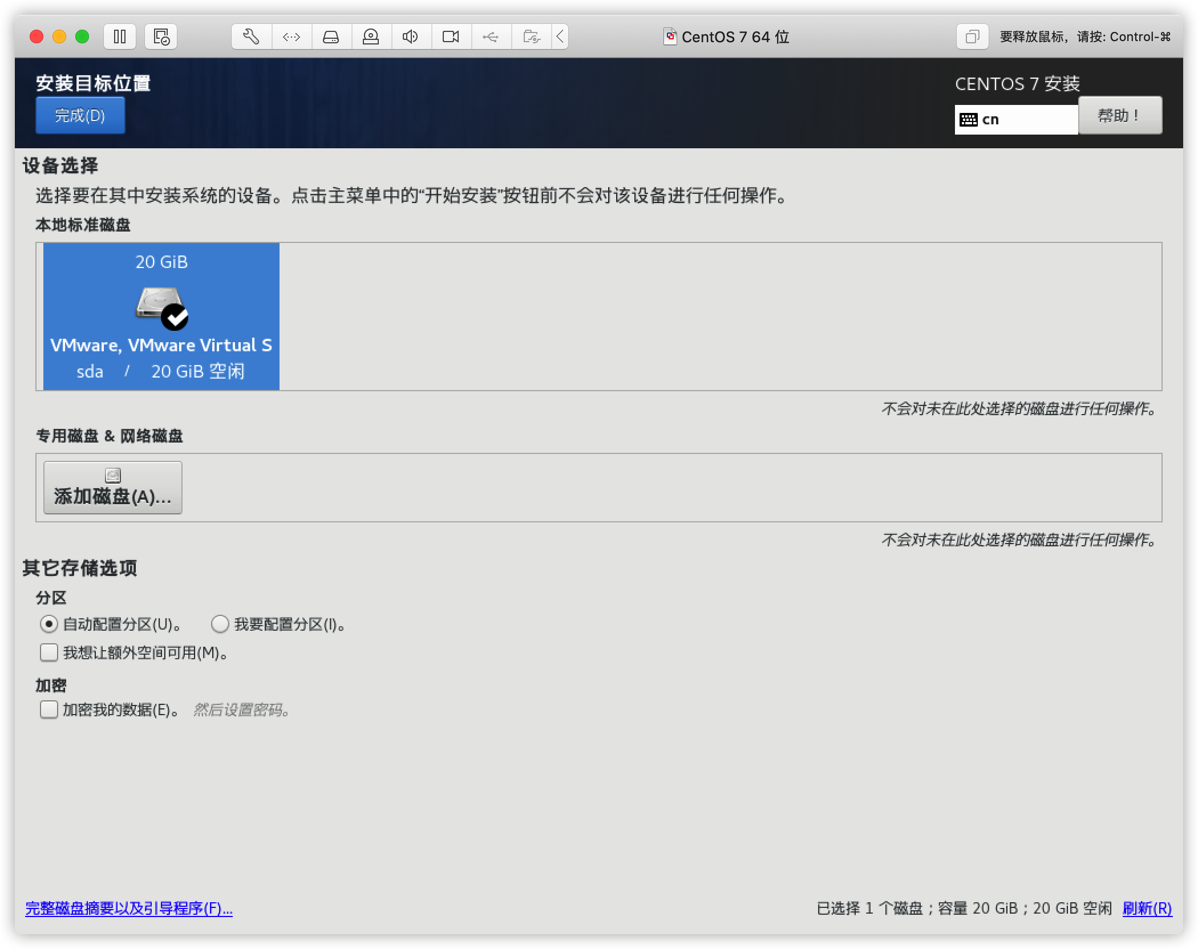The height and width of the screenshot is (949, 1198).
Task: Open 完整磁盘摘要以及引导程序 link
Action: point(129,908)
